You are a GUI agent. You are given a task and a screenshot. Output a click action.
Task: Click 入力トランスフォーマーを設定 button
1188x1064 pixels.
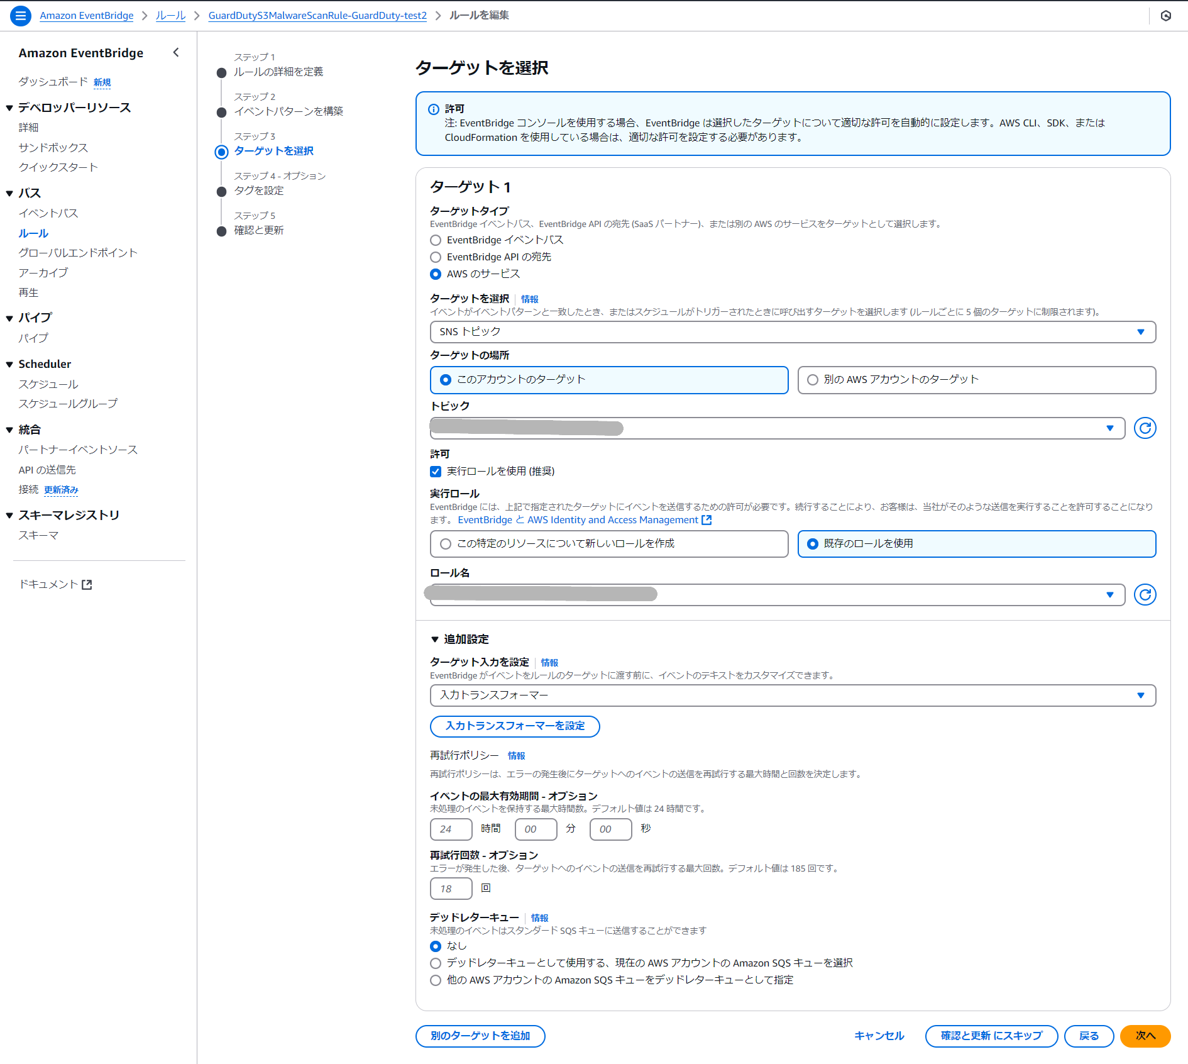(515, 726)
